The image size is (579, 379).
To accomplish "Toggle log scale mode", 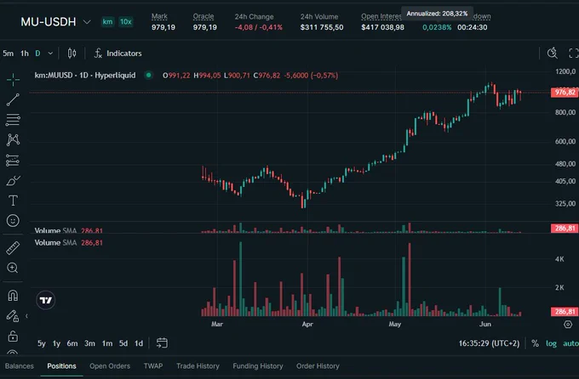I will (551, 343).
